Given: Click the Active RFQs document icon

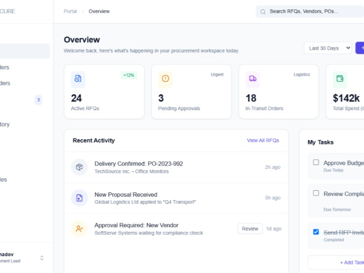Looking at the screenshot, I should click(78, 79).
